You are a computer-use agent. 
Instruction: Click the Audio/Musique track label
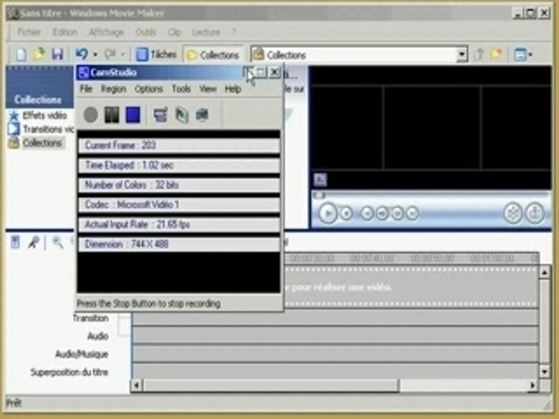point(82,354)
